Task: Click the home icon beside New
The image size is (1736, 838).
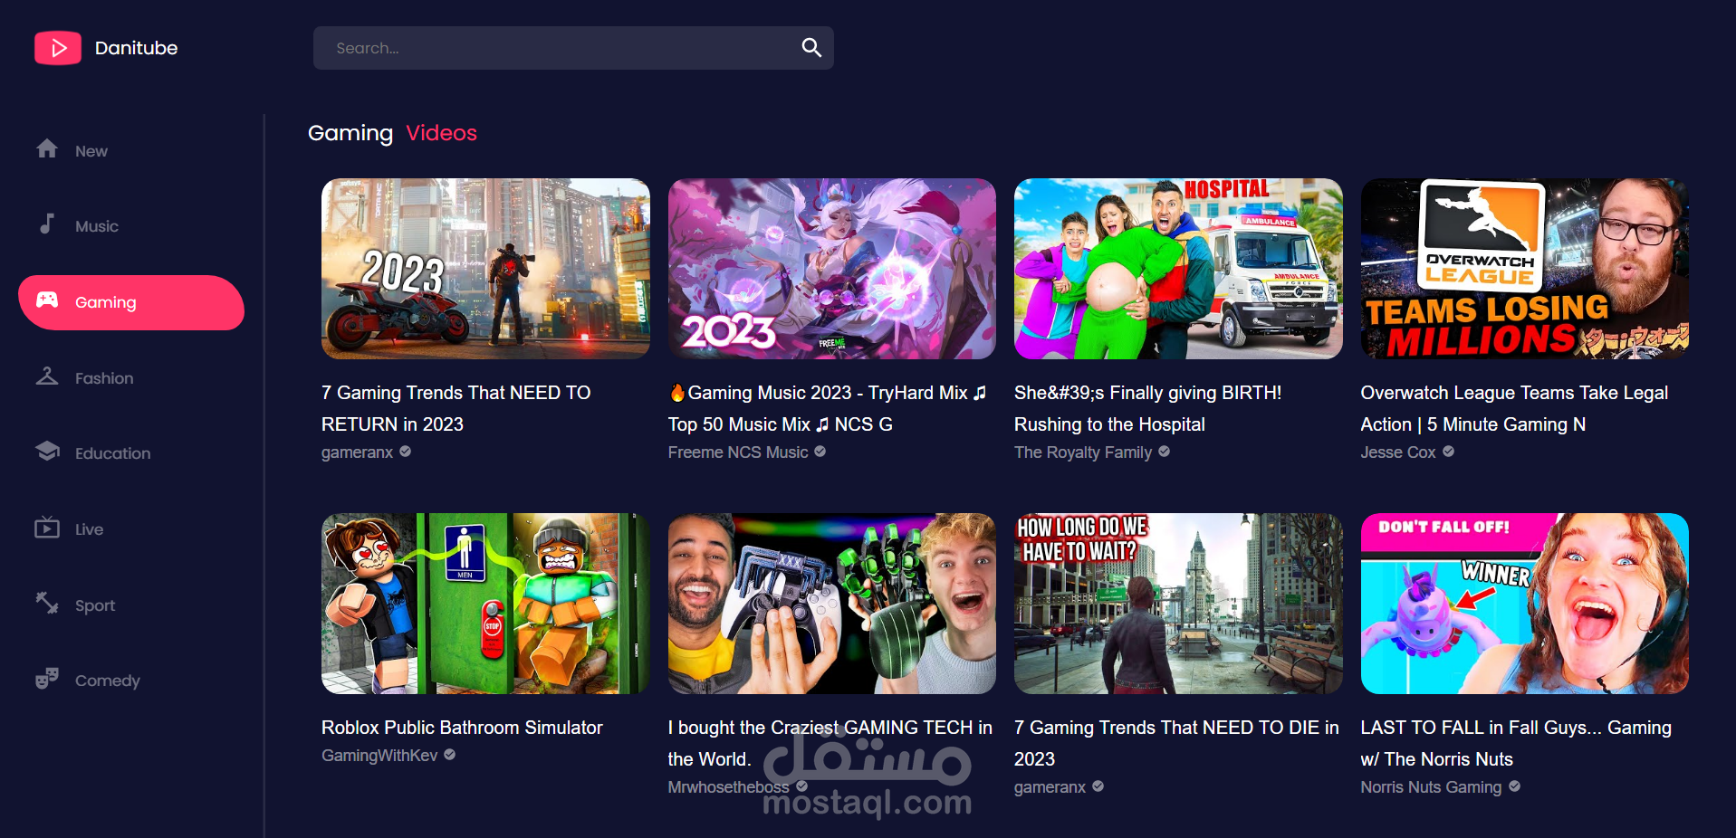Action: click(47, 148)
